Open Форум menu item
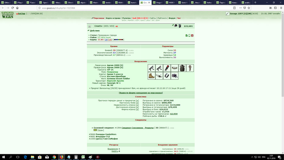The image size is (284, 160). click(x=172, y=18)
